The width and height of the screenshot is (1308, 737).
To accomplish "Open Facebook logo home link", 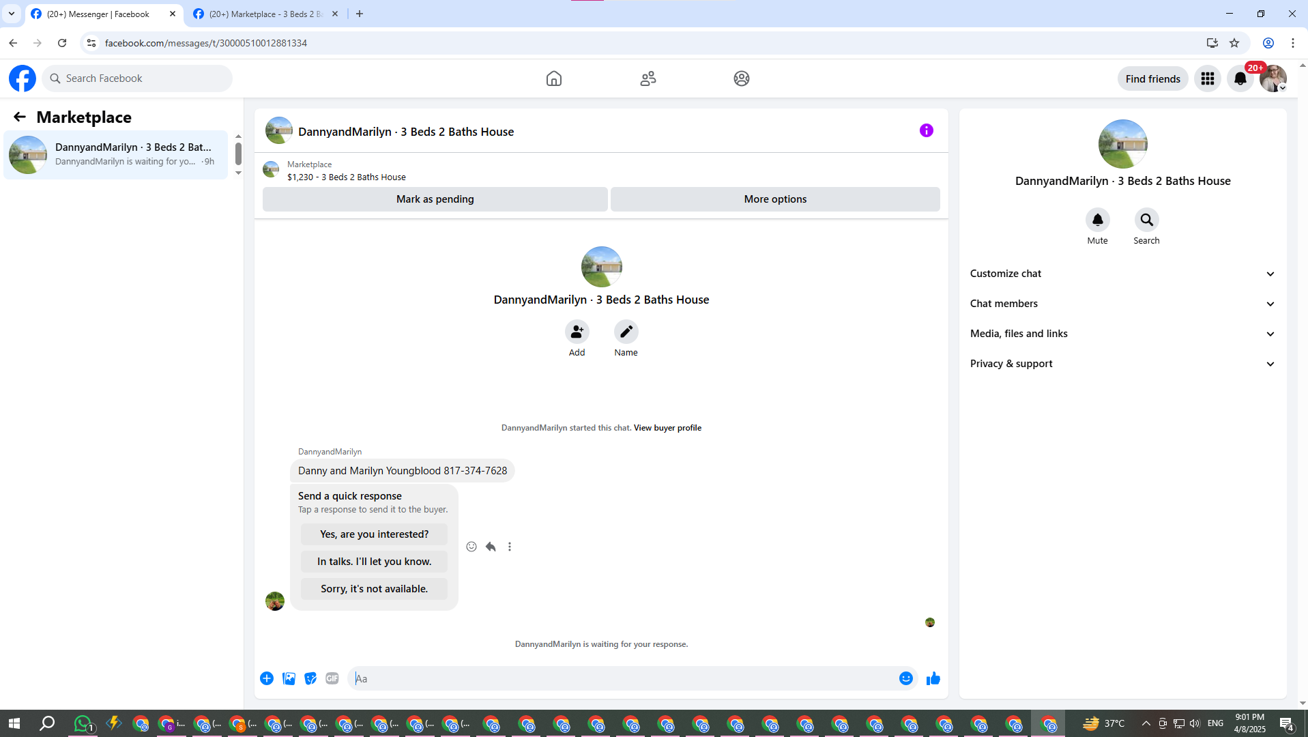I will [23, 78].
